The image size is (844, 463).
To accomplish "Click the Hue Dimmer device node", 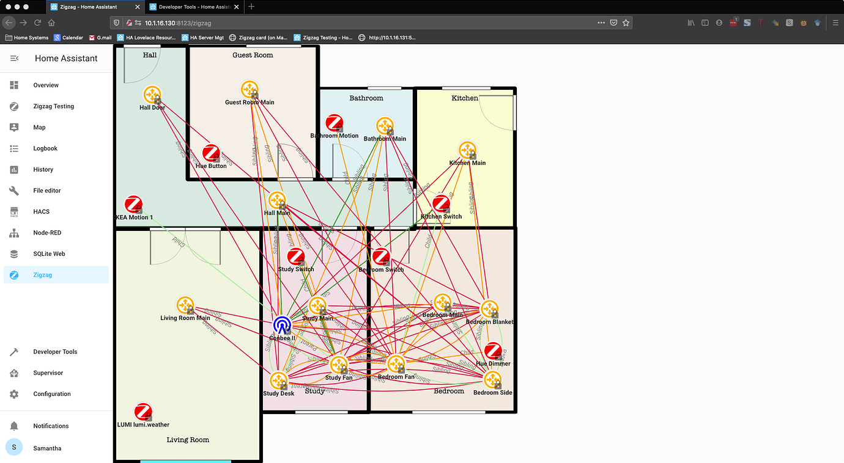I will pyautogui.click(x=493, y=351).
